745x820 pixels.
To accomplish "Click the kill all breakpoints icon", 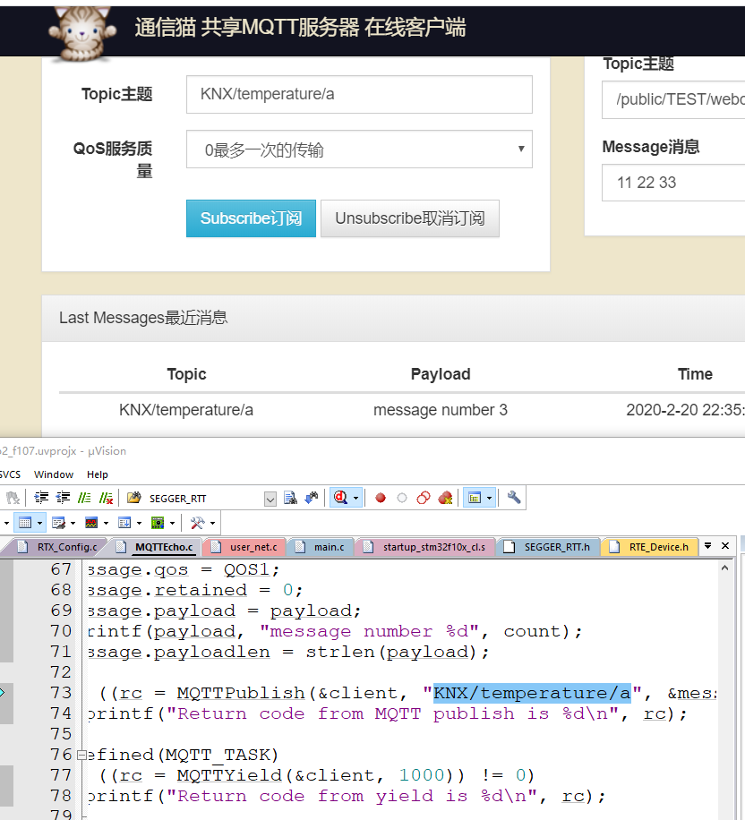I will click(x=445, y=498).
